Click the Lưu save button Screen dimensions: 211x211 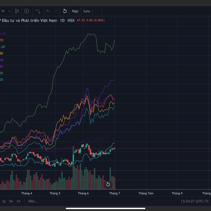[87, 11]
